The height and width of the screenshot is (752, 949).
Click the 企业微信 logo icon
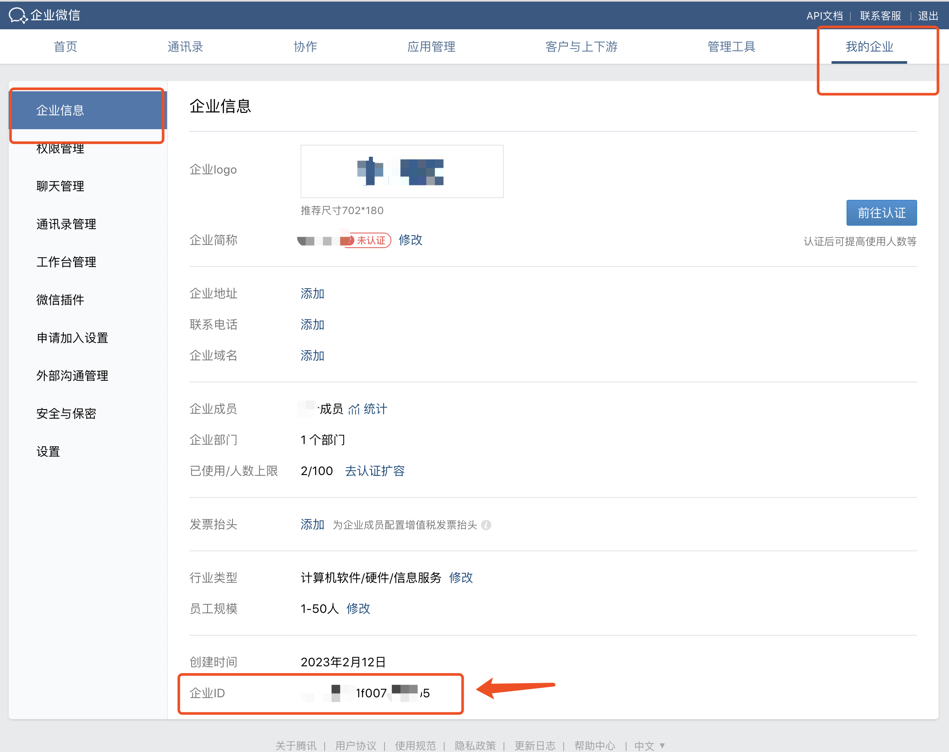click(x=18, y=16)
